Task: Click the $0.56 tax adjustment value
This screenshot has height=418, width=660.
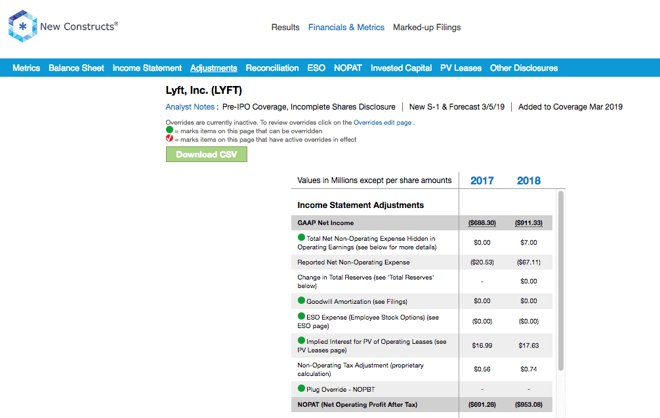Action: (482, 369)
